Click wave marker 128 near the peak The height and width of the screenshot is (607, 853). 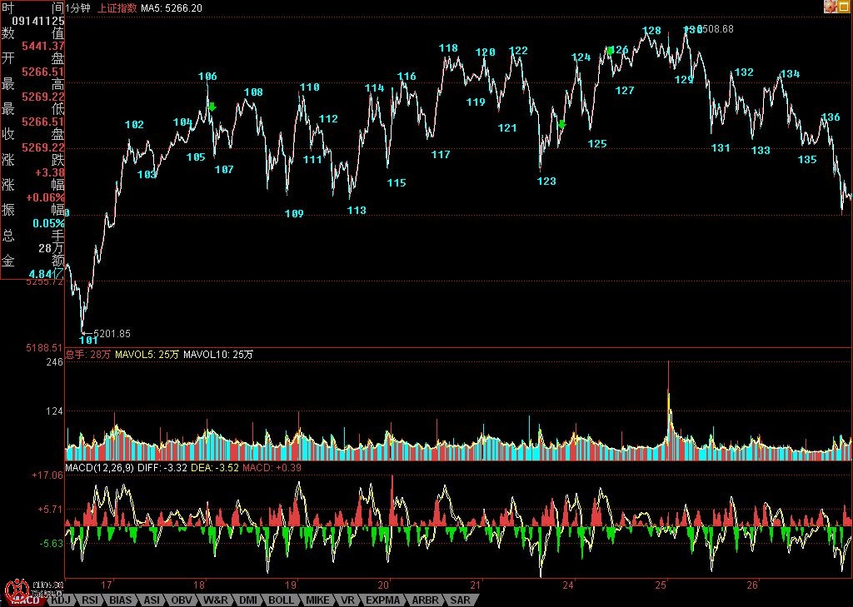click(x=651, y=31)
